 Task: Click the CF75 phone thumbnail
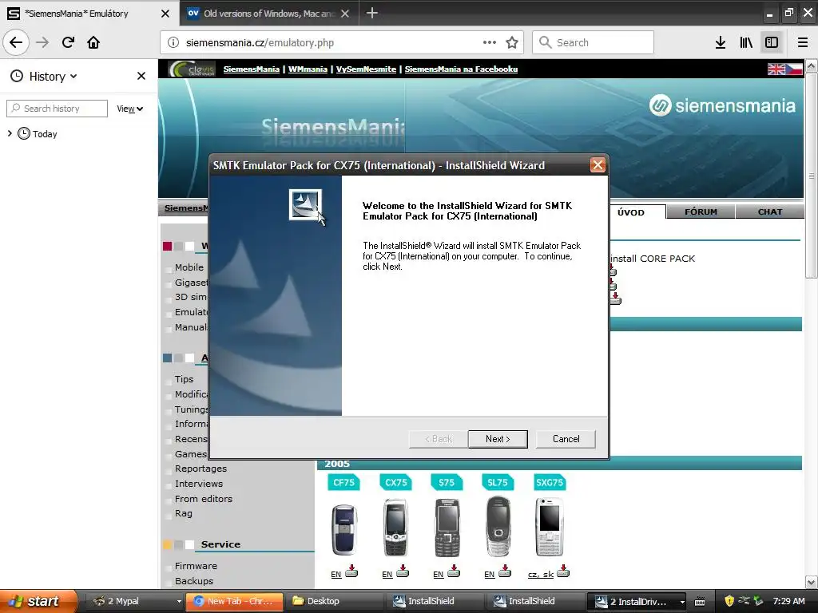pos(344,528)
